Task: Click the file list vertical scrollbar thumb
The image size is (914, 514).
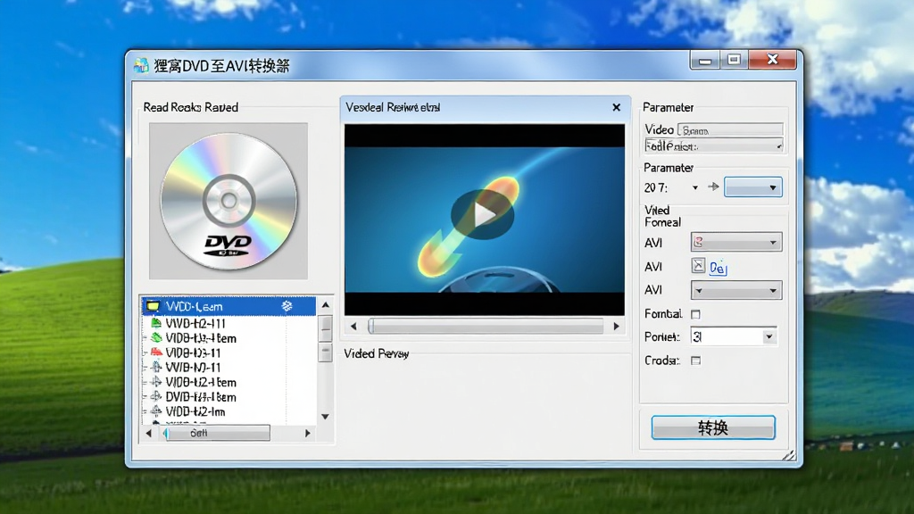Action: click(x=325, y=330)
